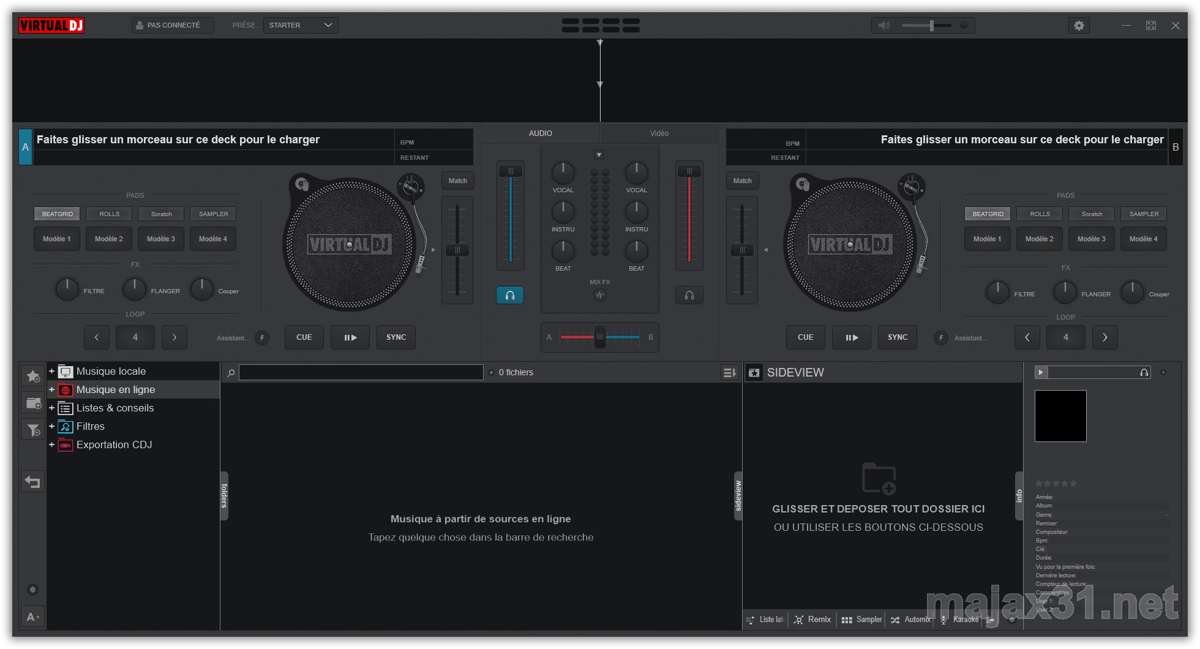Open the settings gear in title bar
This screenshot has width=1200, height=649.
click(1079, 25)
